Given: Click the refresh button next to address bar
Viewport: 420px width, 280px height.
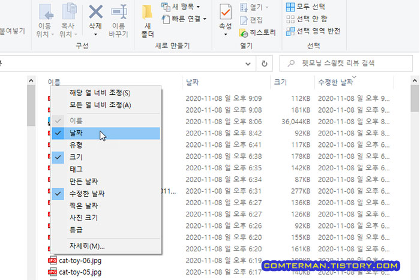Looking at the screenshot, I should click(265, 64).
